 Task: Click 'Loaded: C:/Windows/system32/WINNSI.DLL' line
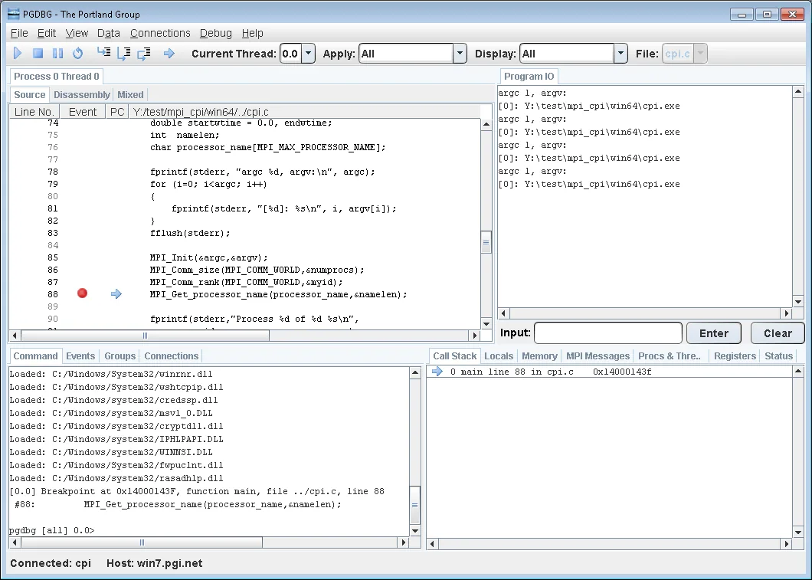(111, 452)
